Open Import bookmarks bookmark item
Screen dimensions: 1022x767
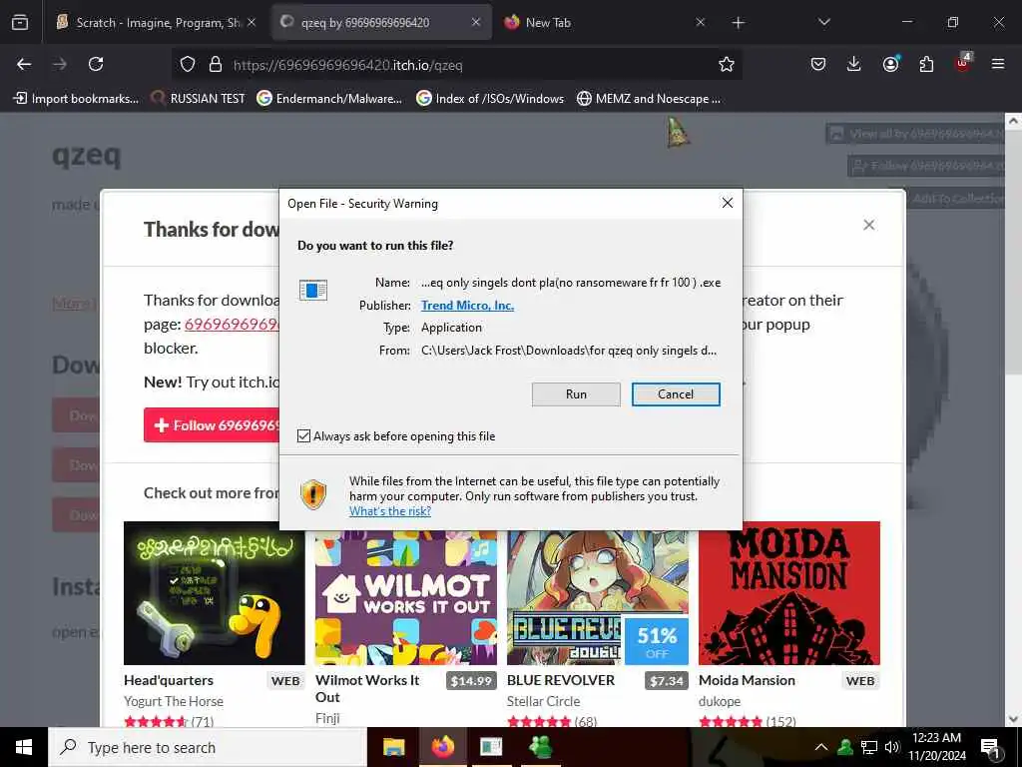click(x=76, y=99)
